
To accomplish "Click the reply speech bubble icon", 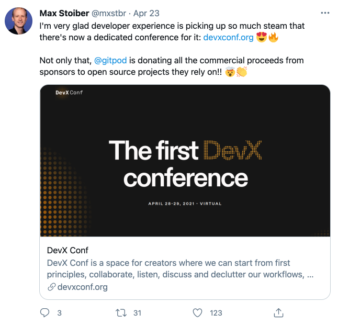I will click(x=45, y=313).
